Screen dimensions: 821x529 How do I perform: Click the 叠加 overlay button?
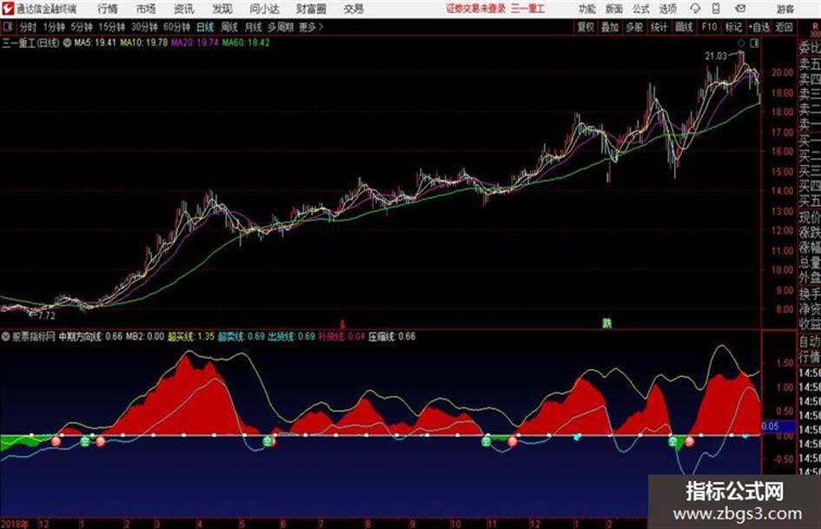(x=610, y=27)
